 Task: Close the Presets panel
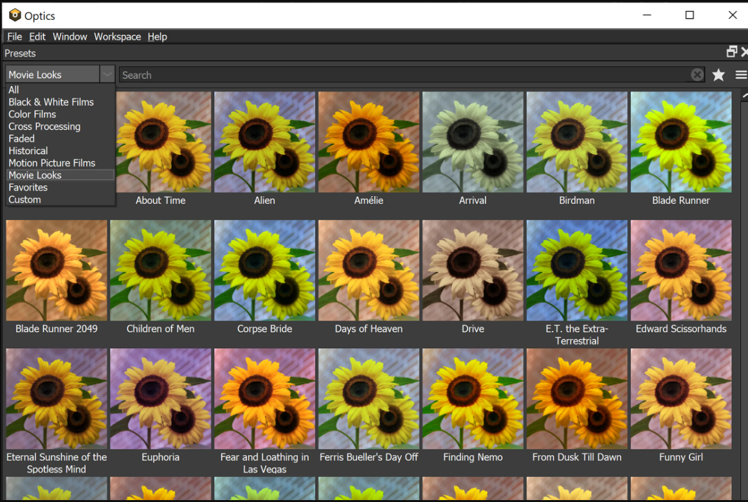(x=744, y=51)
